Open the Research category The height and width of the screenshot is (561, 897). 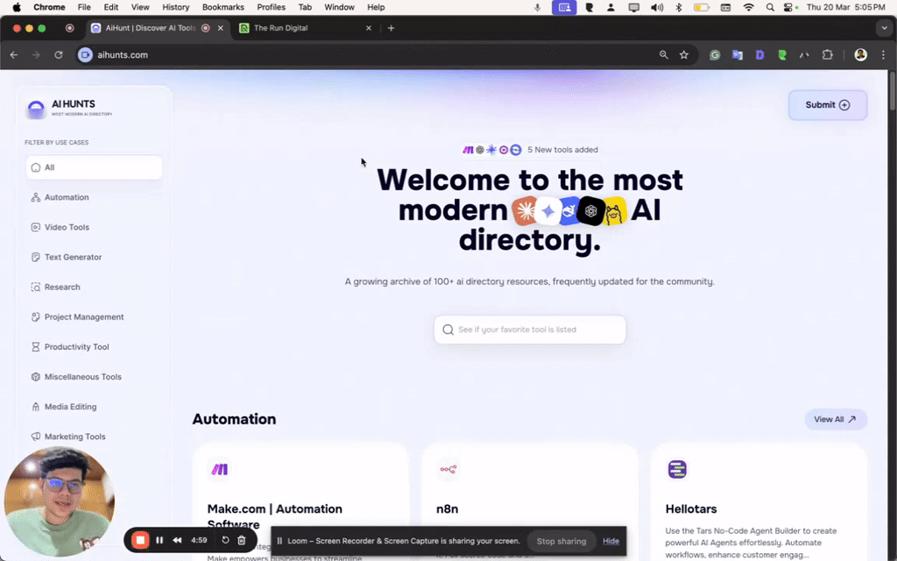pyautogui.click(x=55, y=287)
